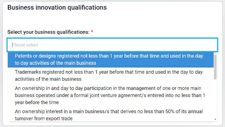Screen dimensions: 225x127
Task: Open the 'Please select' qualifications dropdown
Action: click(112, 45)
